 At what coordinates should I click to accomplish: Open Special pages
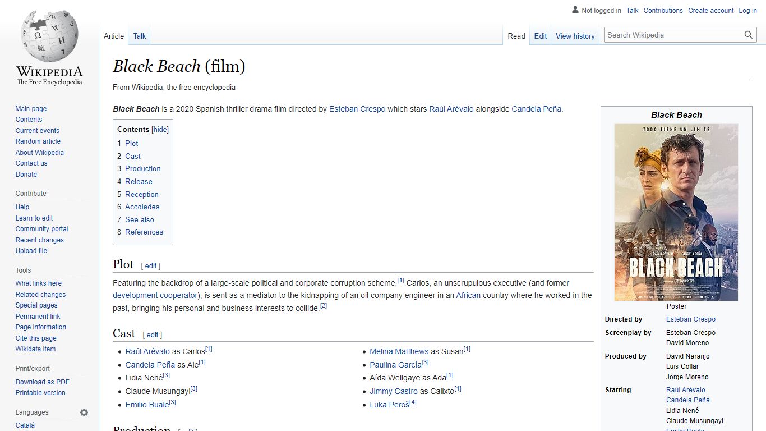click(x=36, y=305)
